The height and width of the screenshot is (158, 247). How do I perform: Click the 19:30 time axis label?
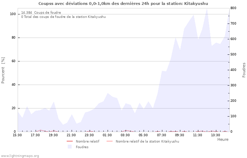tap(53, 135)
